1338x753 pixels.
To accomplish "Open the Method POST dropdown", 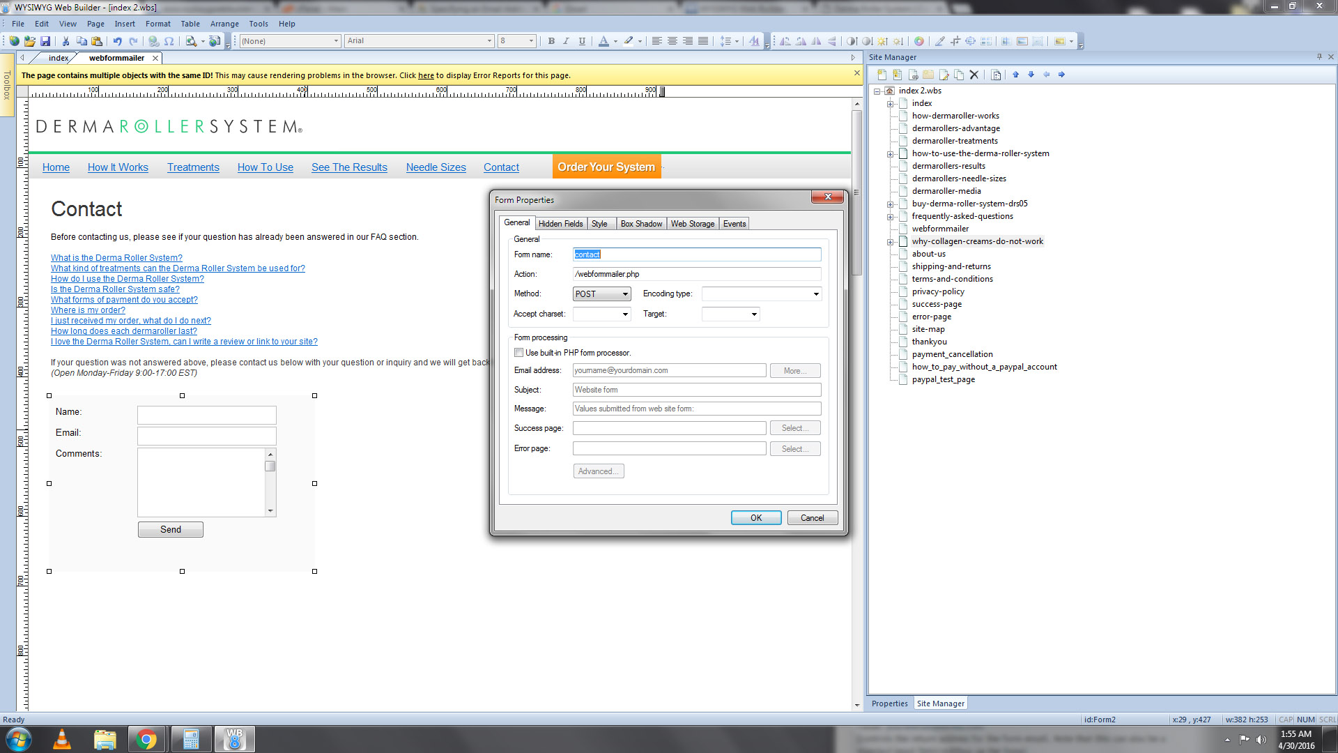I will [x=624, y=294].
